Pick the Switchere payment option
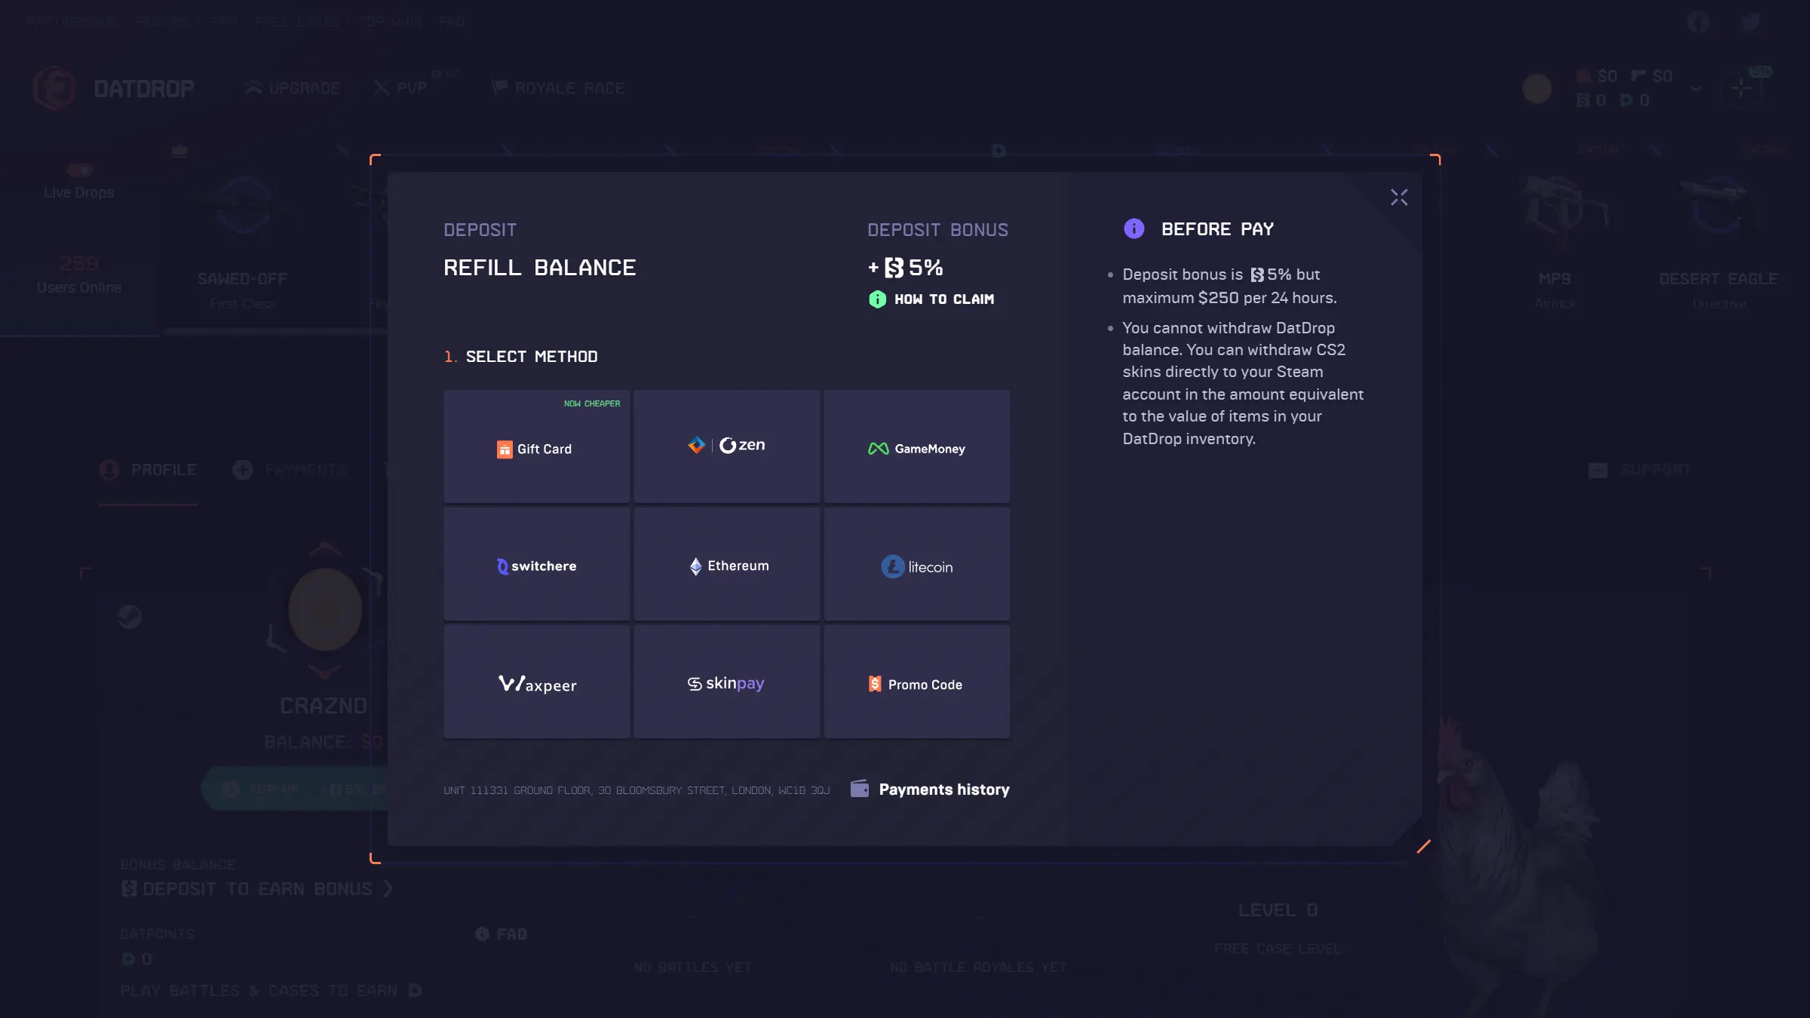This screenshot has width=1810, height=1018. click(536, 564)
